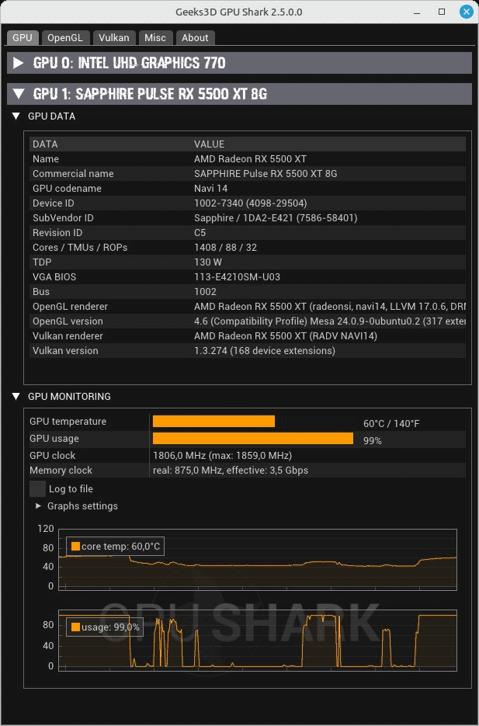The height and width of the screenshot is (726, 479).
Task: Enable the Log to file checkbox
Action: pyautogui.click(x=37, y=488)
